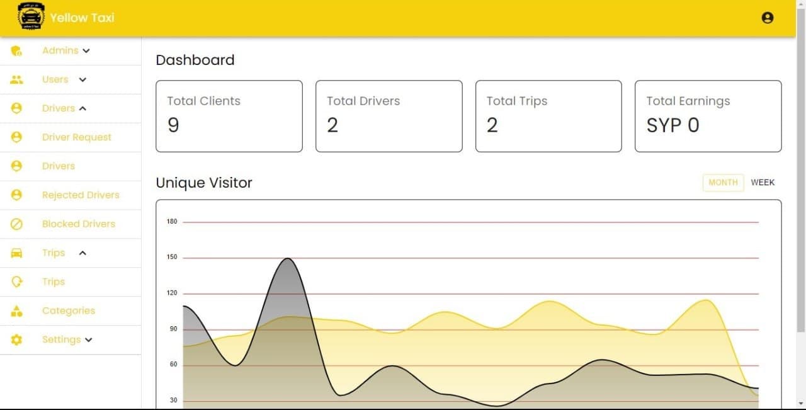Click the scrollbar up arrow
The height and width of the screenshot is (410, 806).
coord(801,4)
